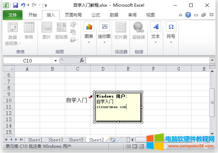Viewport: 218px width, 153px height.
Task: Expand the 数据透视表 dropdown arrow
Action: point(20,44)
